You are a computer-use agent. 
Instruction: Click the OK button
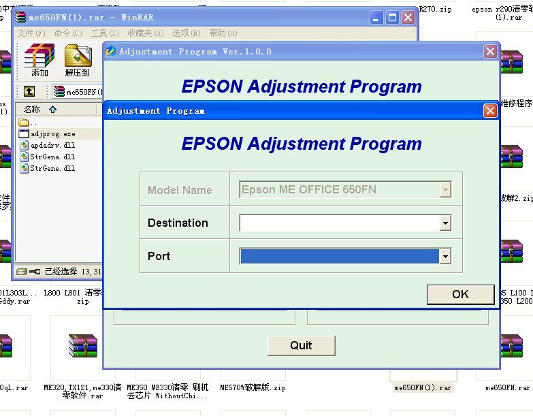pos(460,294)
